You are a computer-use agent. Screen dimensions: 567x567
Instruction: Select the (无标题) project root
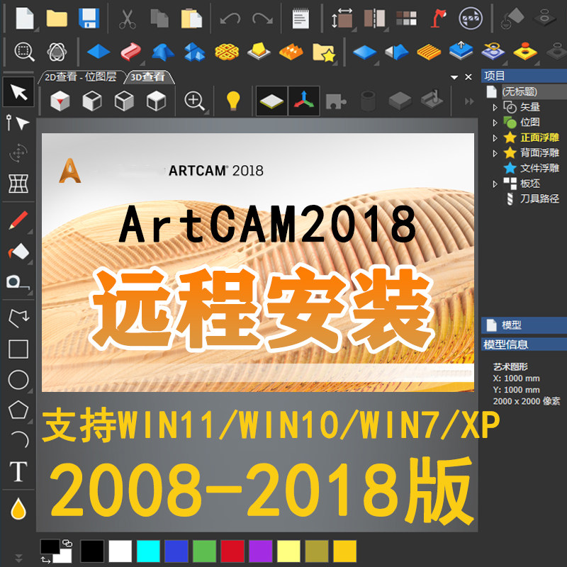pos(520,91)
